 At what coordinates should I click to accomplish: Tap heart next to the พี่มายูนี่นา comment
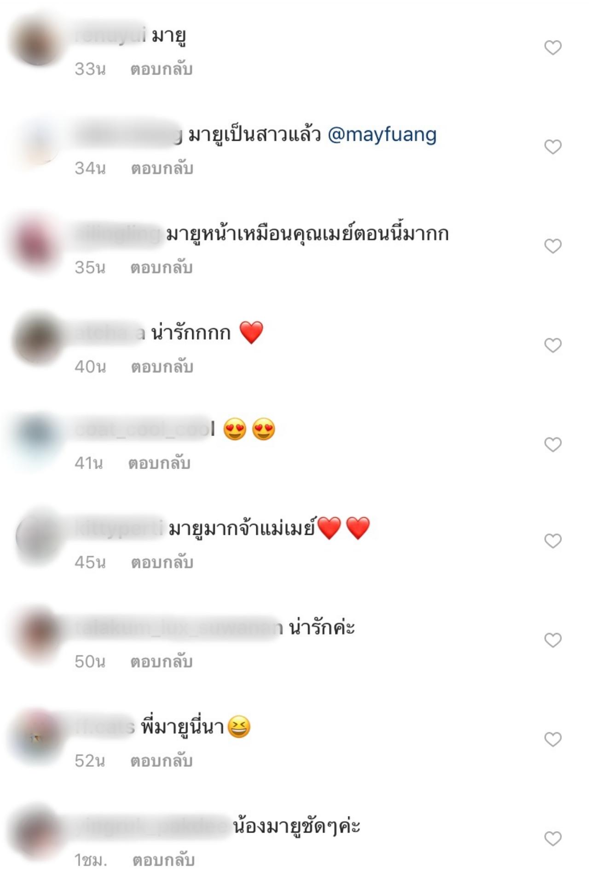[553, 740]
